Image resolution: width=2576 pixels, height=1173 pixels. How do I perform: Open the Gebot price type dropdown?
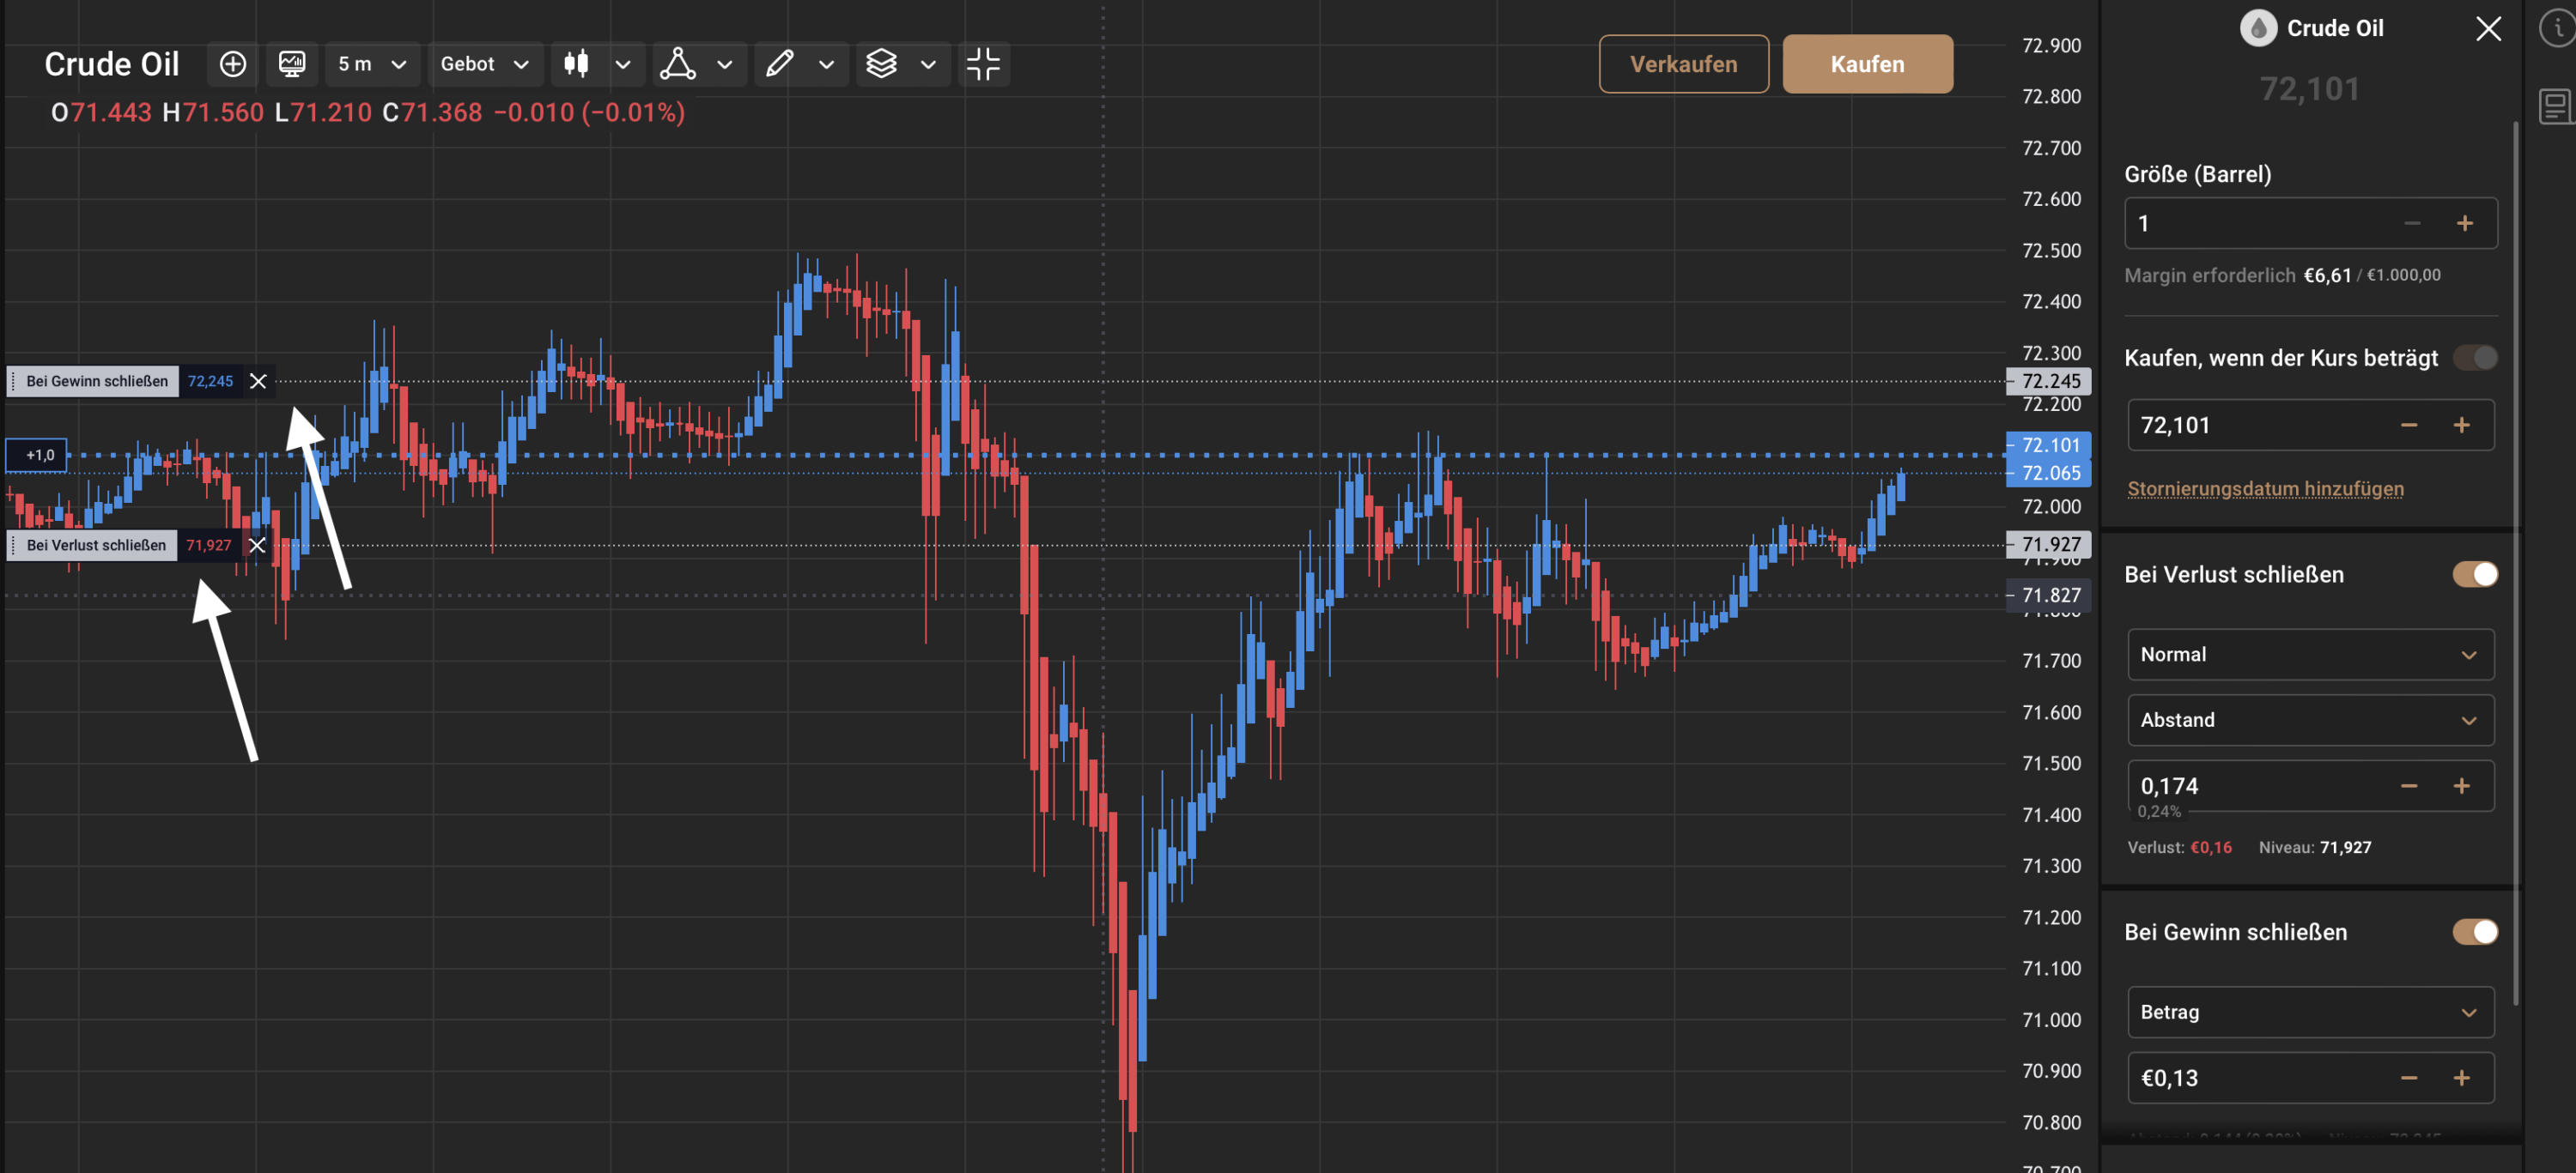484,64
